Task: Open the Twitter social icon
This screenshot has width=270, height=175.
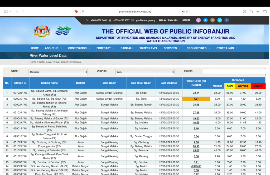Action: [220, 20]
